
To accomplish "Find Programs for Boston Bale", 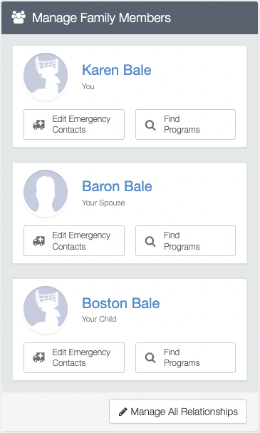I will pyautogui.click(x=185, y=357).
